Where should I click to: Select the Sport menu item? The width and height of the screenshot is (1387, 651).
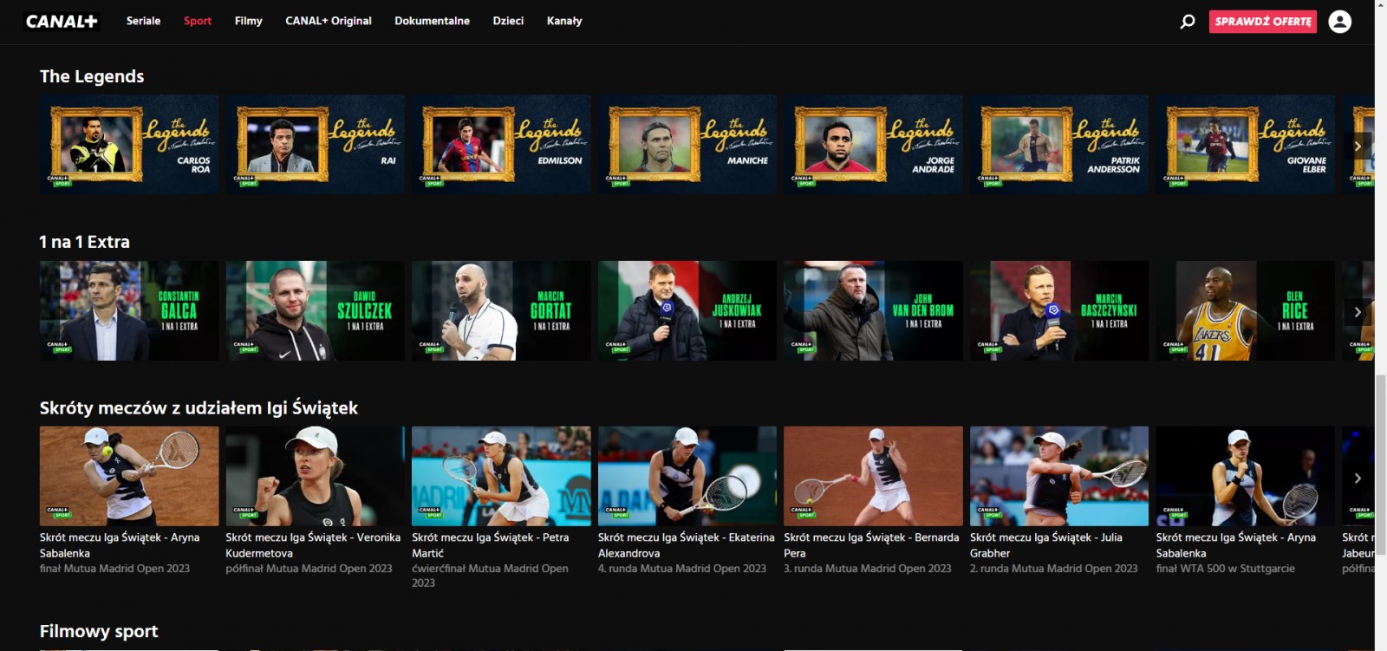click(198, 21)
